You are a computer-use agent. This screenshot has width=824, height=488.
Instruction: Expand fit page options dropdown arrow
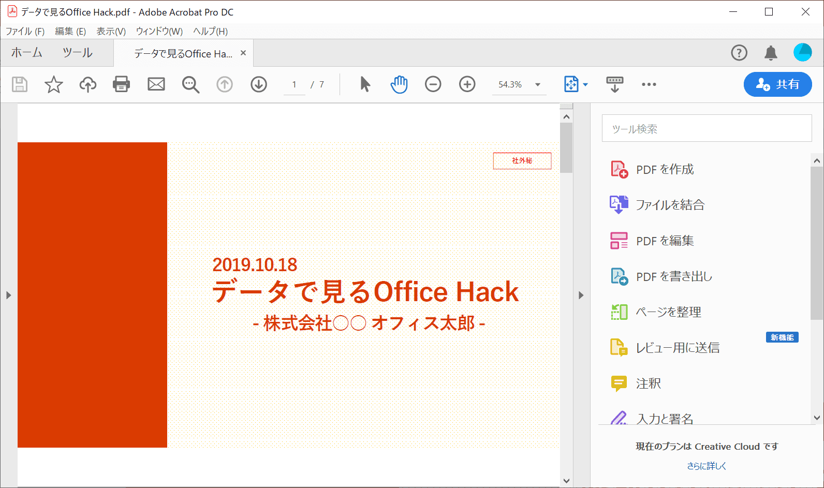(585, 84)
